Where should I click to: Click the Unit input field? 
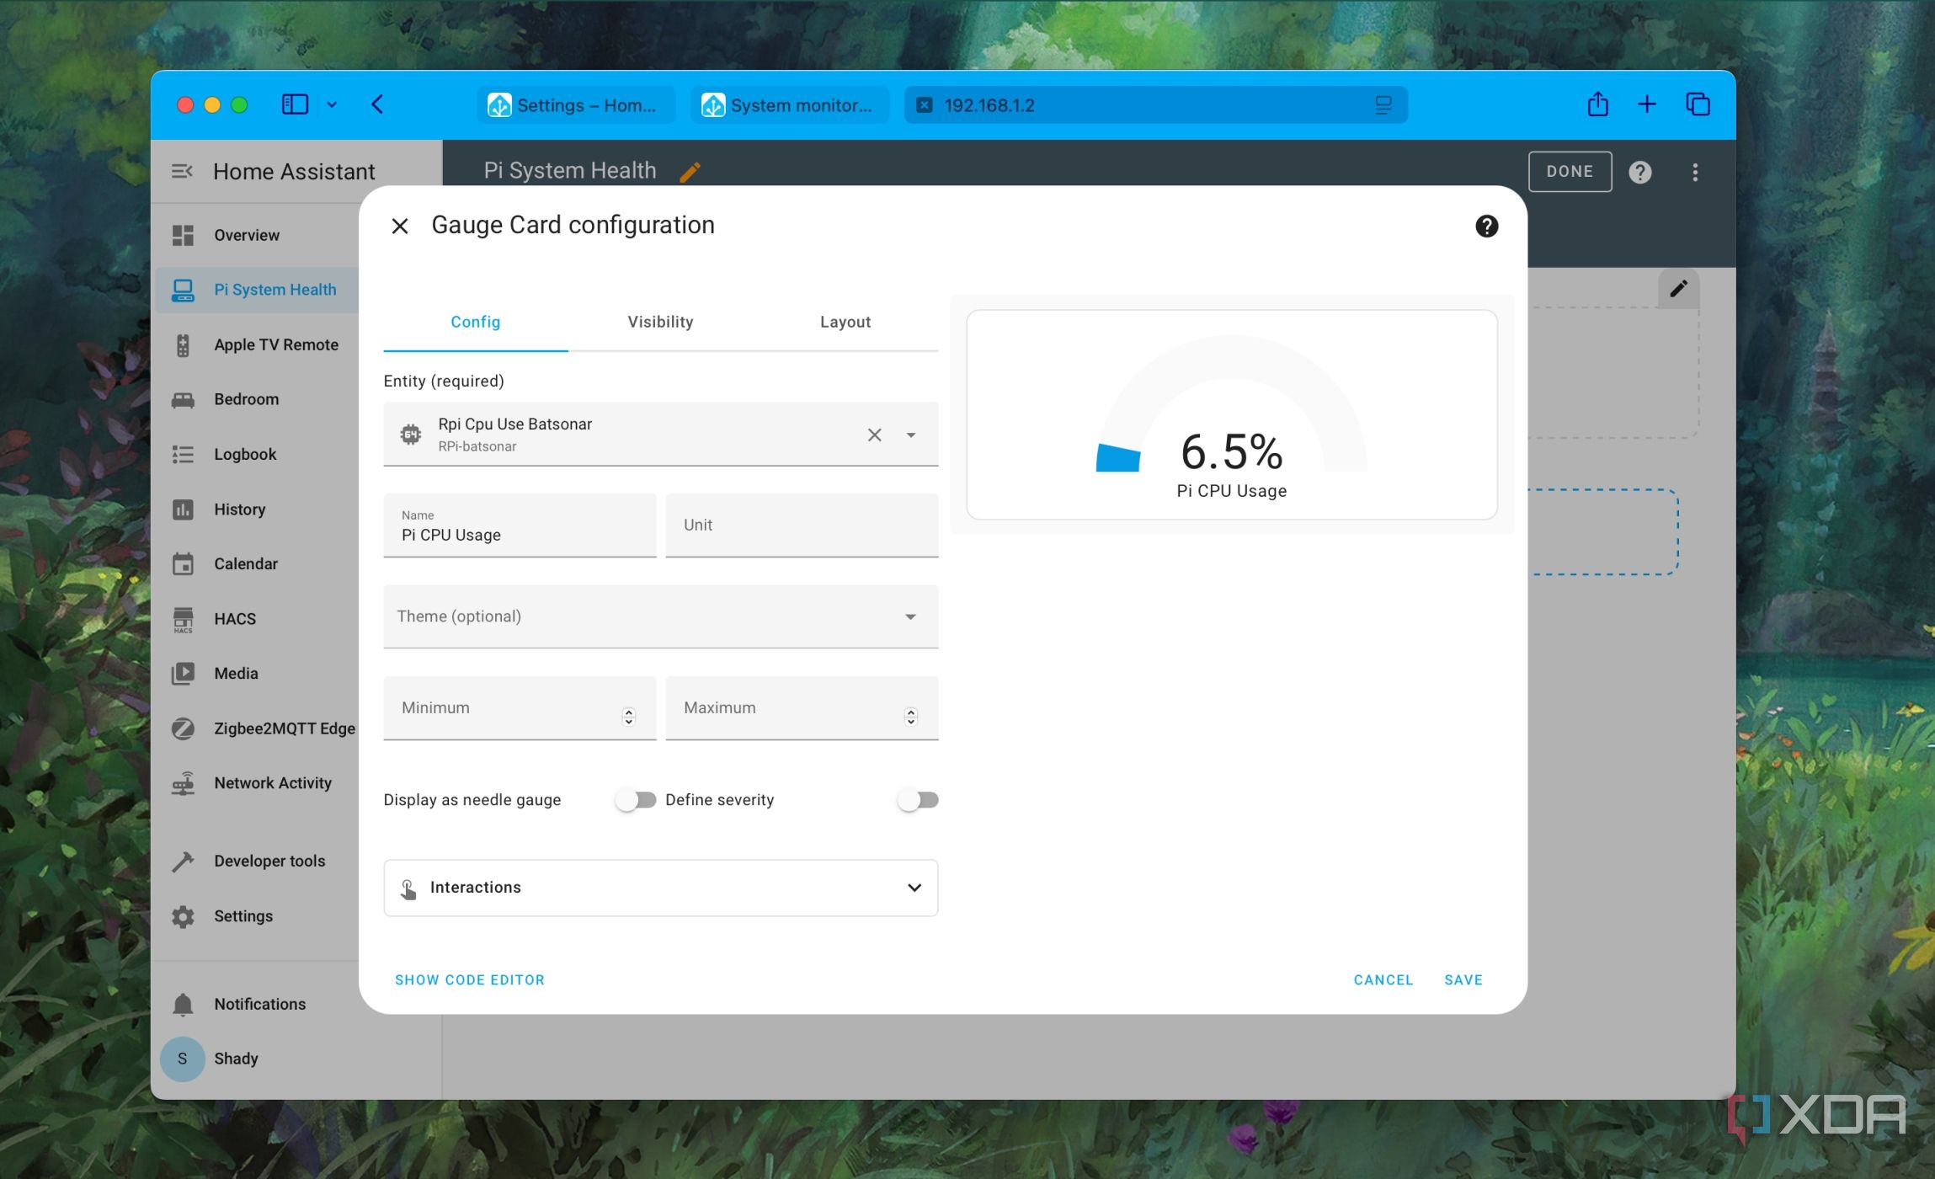pos(802,525)
